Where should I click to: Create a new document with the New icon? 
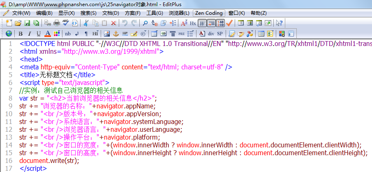(9, 23)
